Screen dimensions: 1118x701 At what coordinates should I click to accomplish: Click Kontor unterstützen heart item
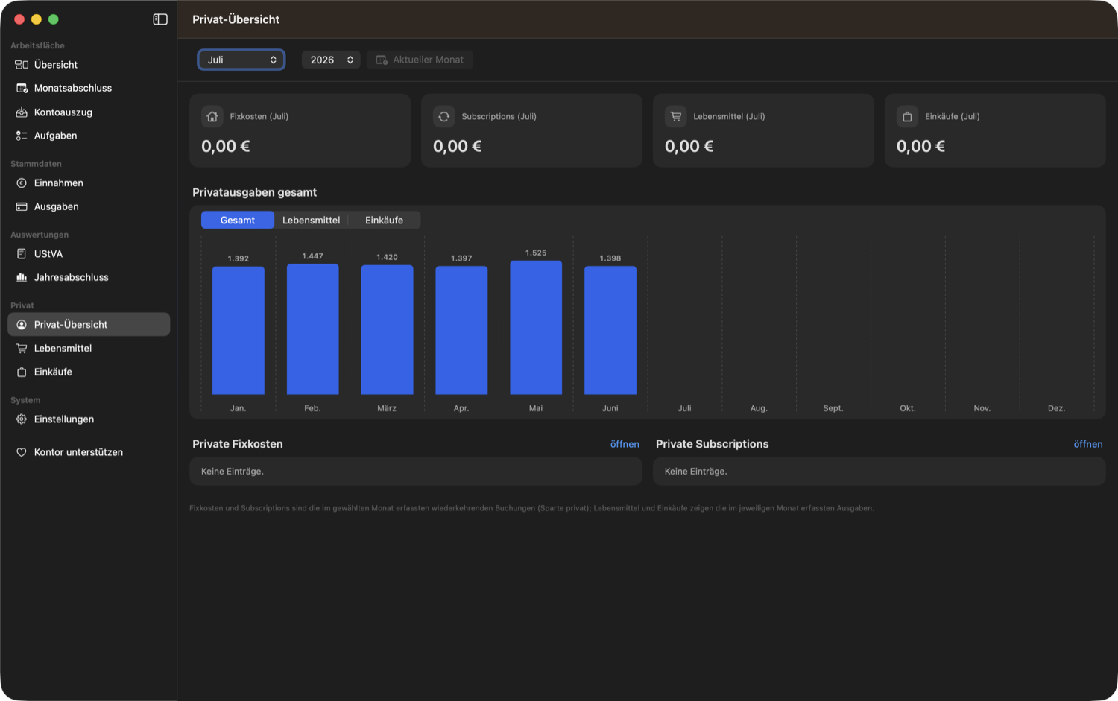click(x=89, y=452)
